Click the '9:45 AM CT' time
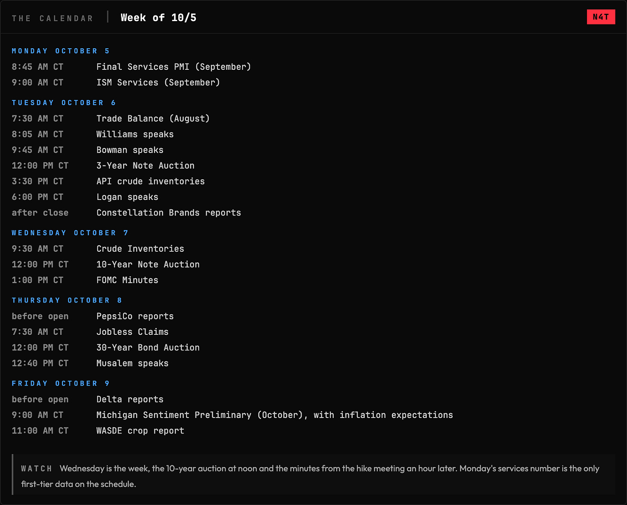 pyautogui.click(x=37, y=150)
